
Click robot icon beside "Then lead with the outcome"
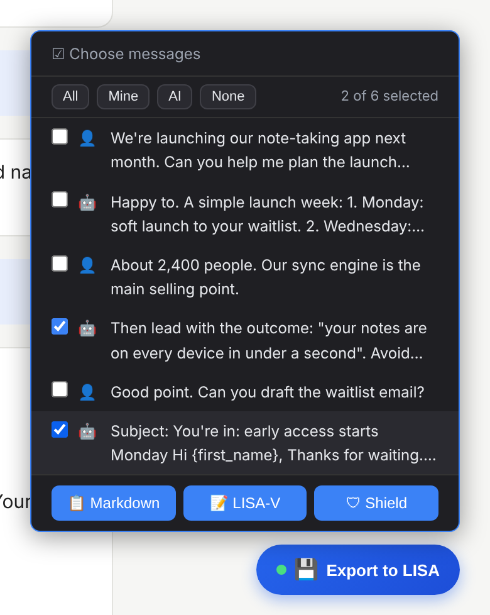[87, 329]
